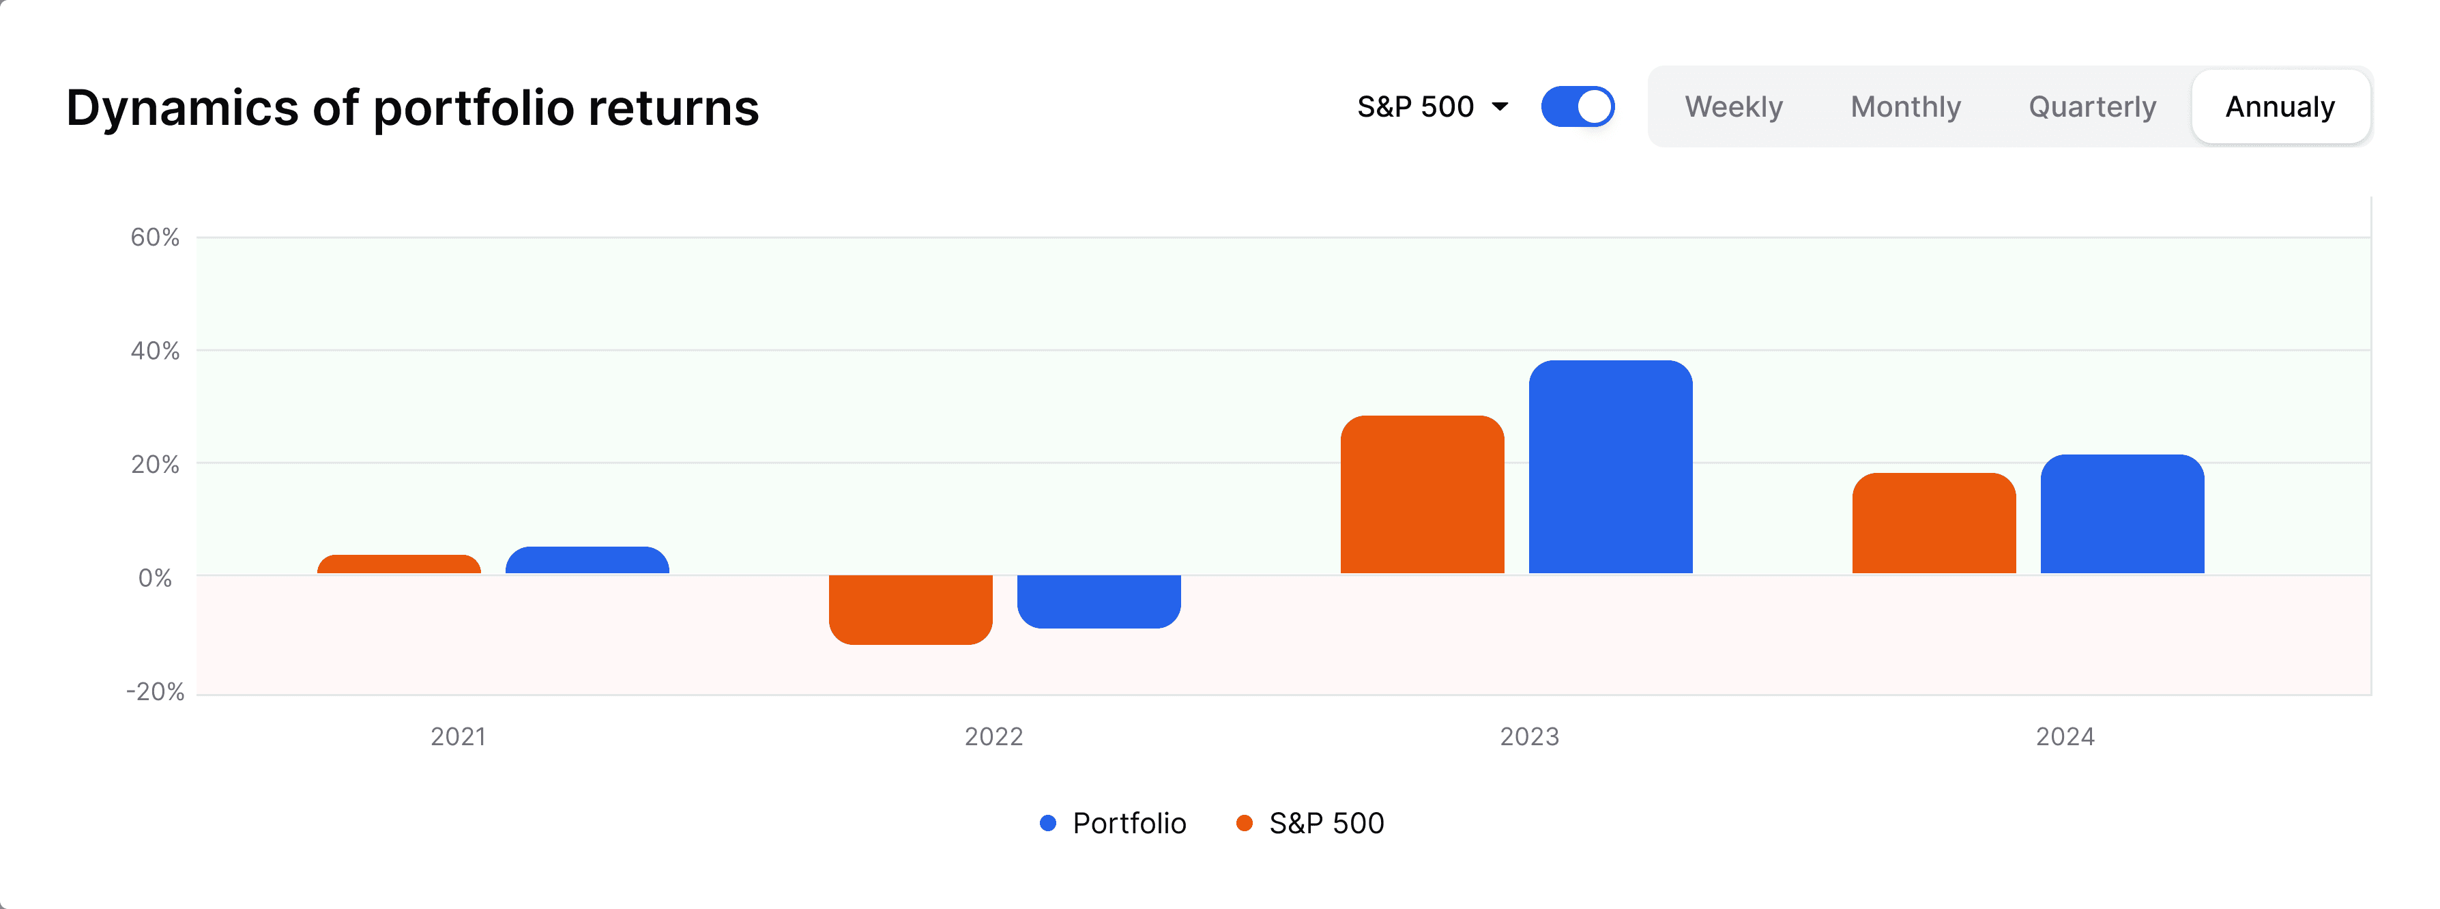Open the S&P 500 benchmark dropdown
This screenshot has width=2440, height=909.
tap(1432, 106)
